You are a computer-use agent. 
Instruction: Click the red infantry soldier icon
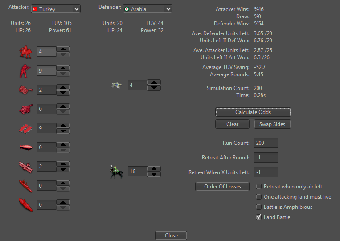[x=24, y=71]
